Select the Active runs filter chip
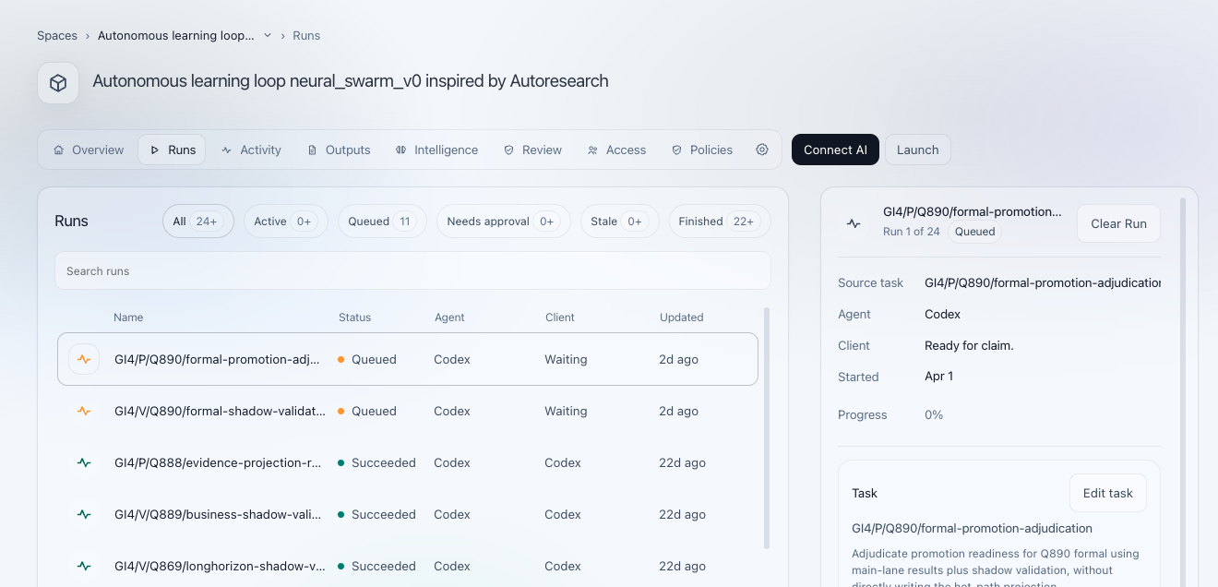The width and height of the screenshot is (1218, 587). (x=286, y=222)
